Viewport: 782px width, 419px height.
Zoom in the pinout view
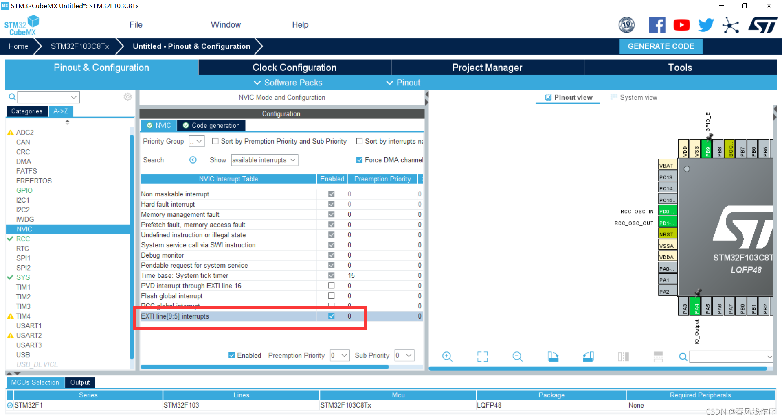click(x=447, y=357)
